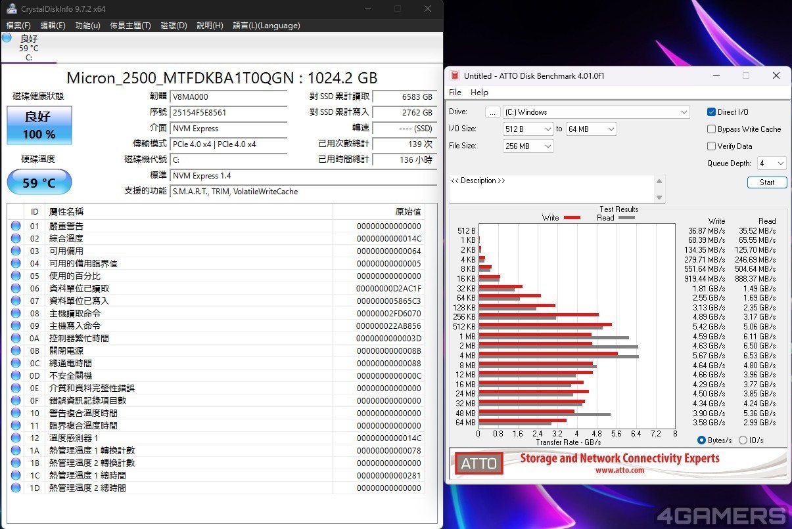Click the CrystalDiskInfo app icon in title bar
792x529 pixels.
pos(12,9)
